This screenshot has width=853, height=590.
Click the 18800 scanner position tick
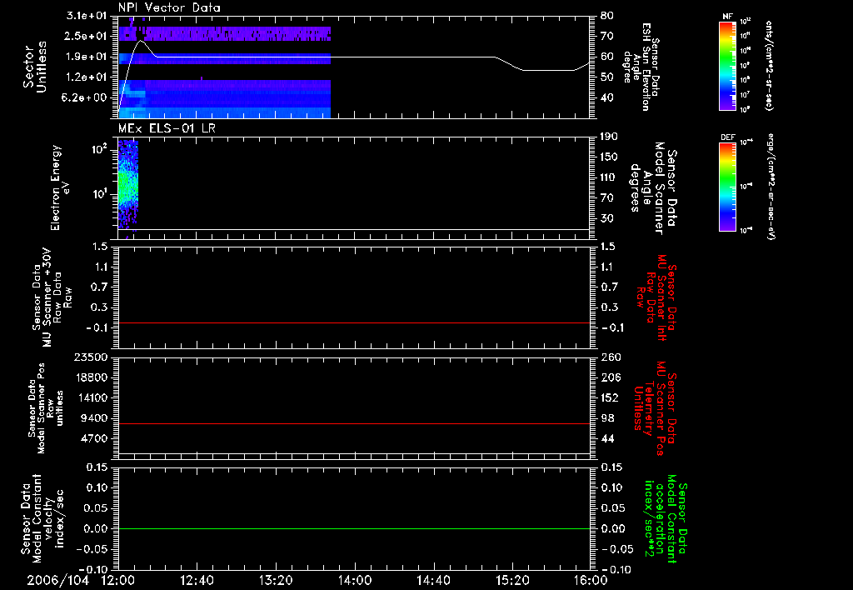(92, 377)
